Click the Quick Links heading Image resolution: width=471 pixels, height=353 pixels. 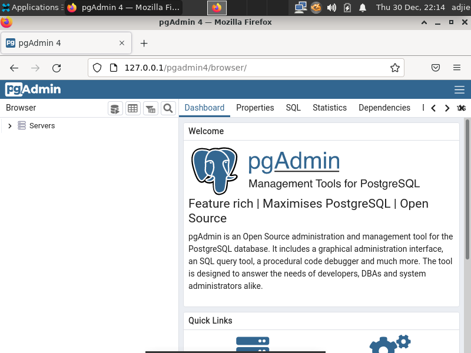pyautogui.click(x=210, y=321)
